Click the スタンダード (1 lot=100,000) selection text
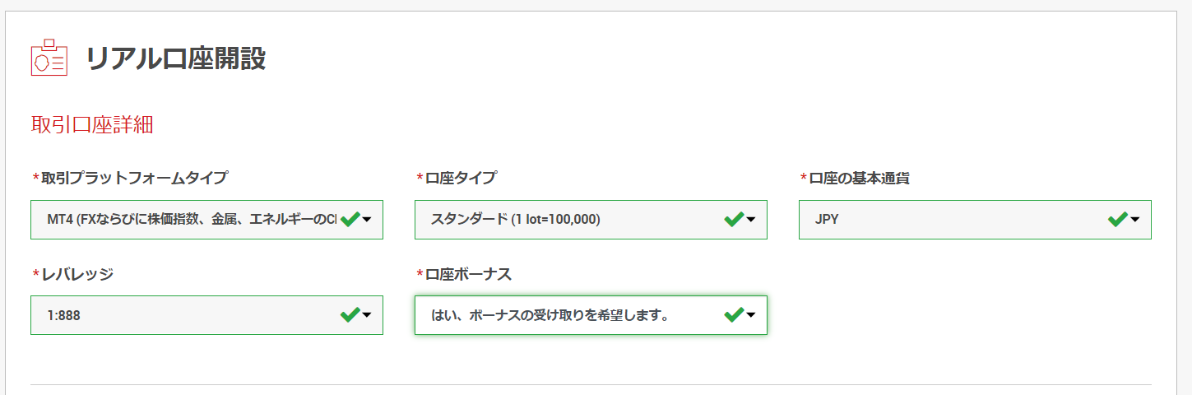 [x=516, y=220]
